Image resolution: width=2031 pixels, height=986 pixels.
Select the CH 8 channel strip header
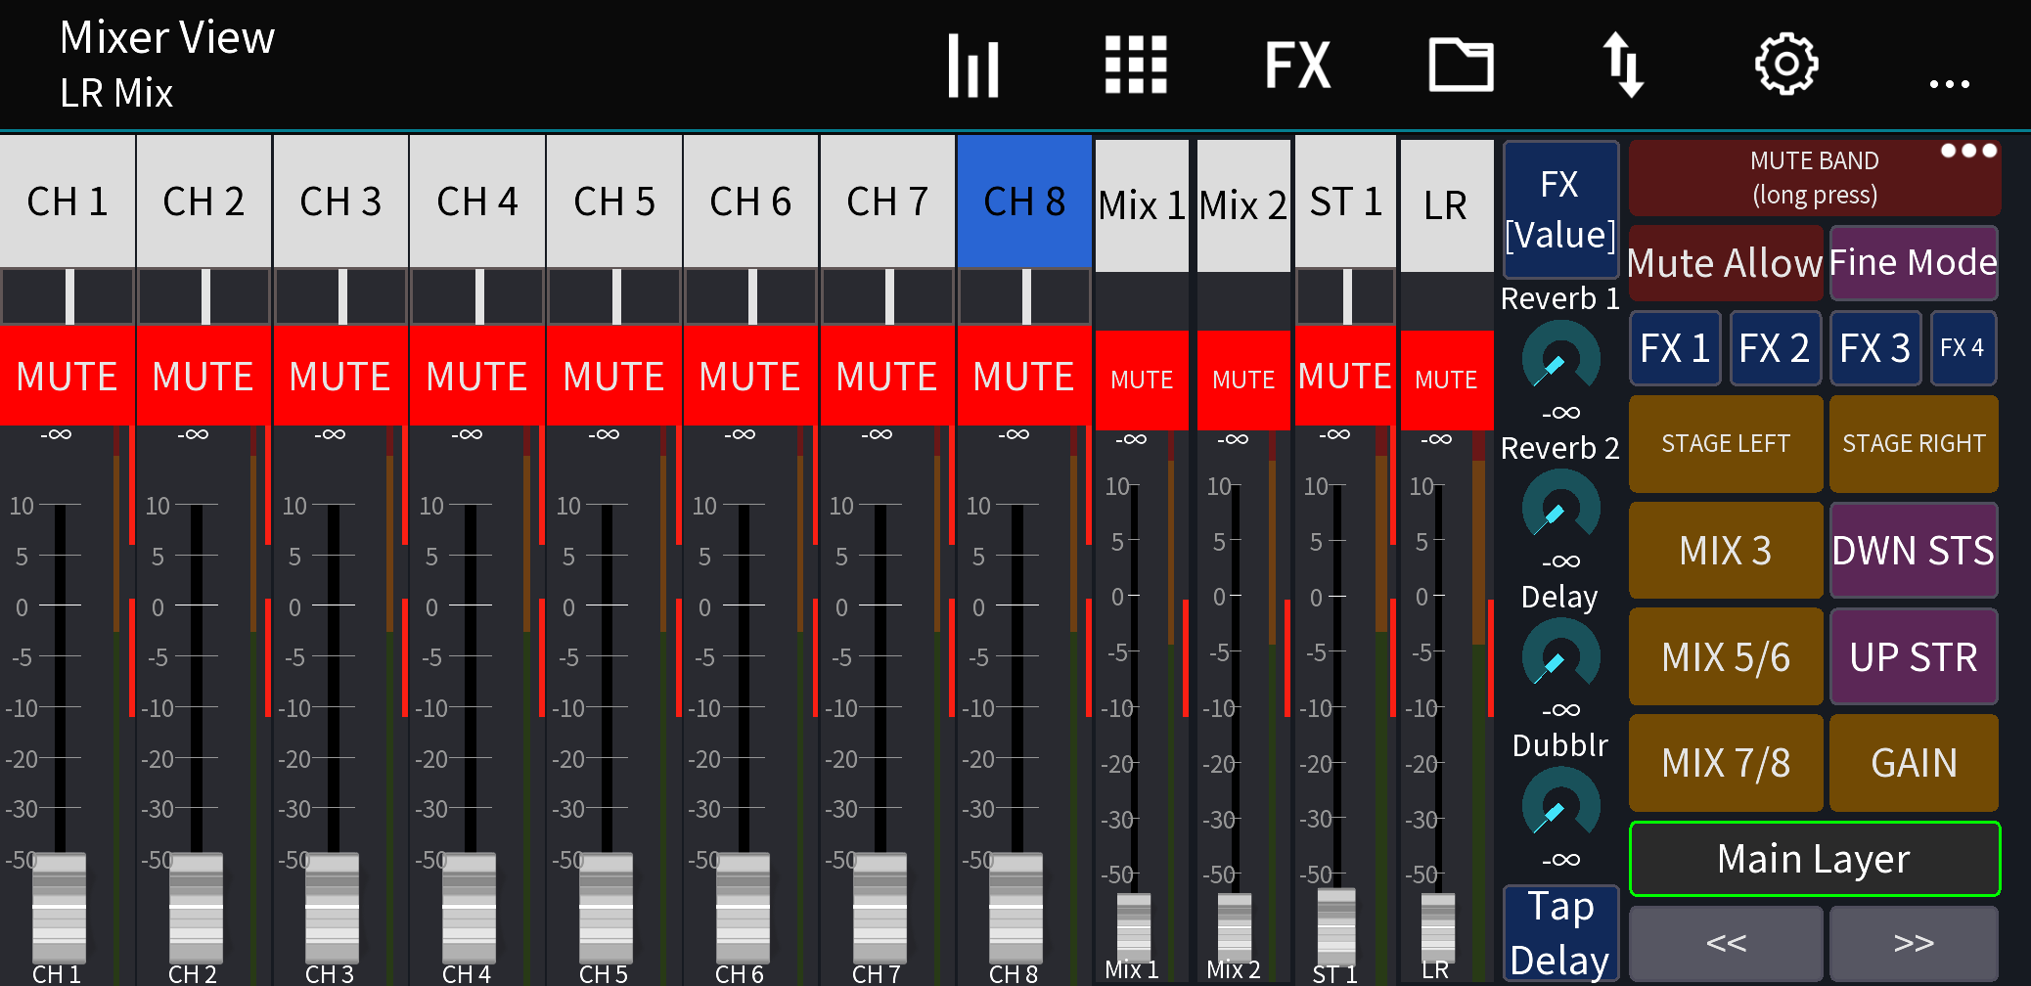point(1023,201)
